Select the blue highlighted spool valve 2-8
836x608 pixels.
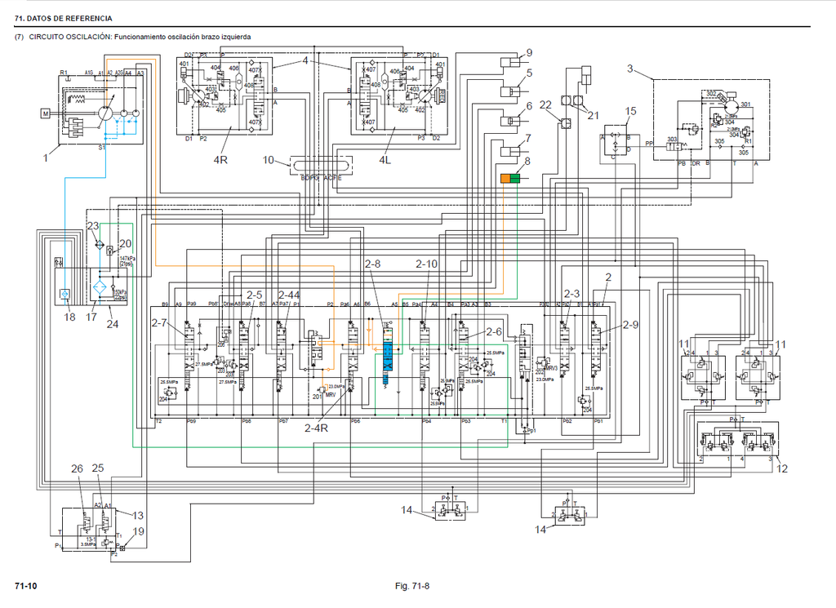coord(388,357)
